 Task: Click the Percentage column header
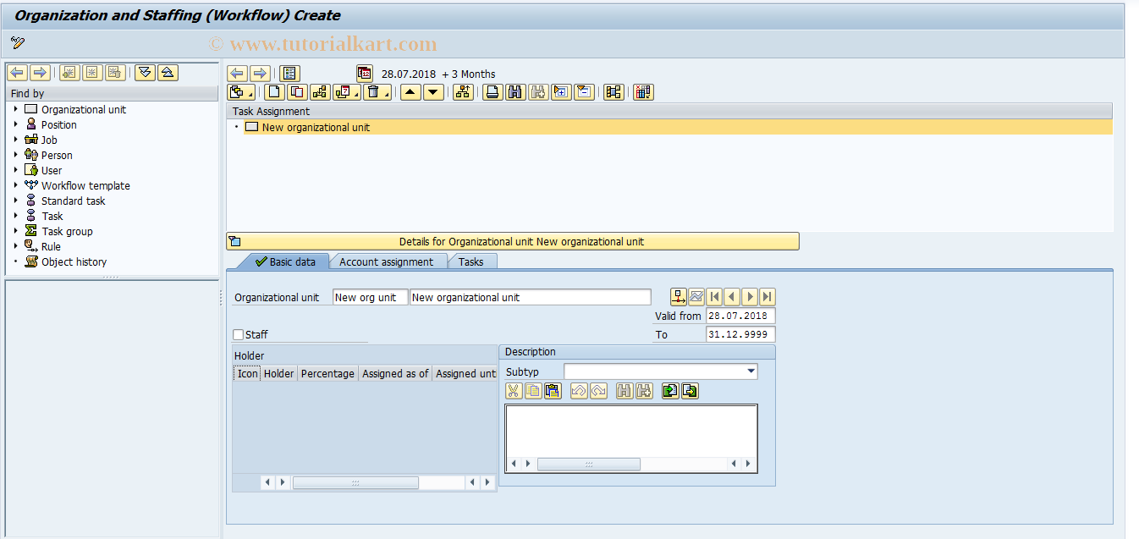(327, 373)
